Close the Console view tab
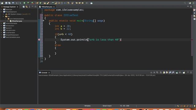 pos(49,73)
